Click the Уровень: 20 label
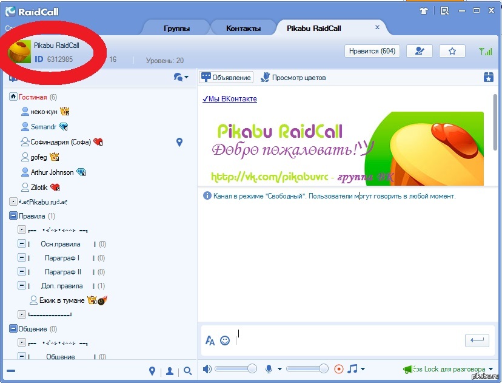Viewport: 502px width, 383px height. pos(164,60)
